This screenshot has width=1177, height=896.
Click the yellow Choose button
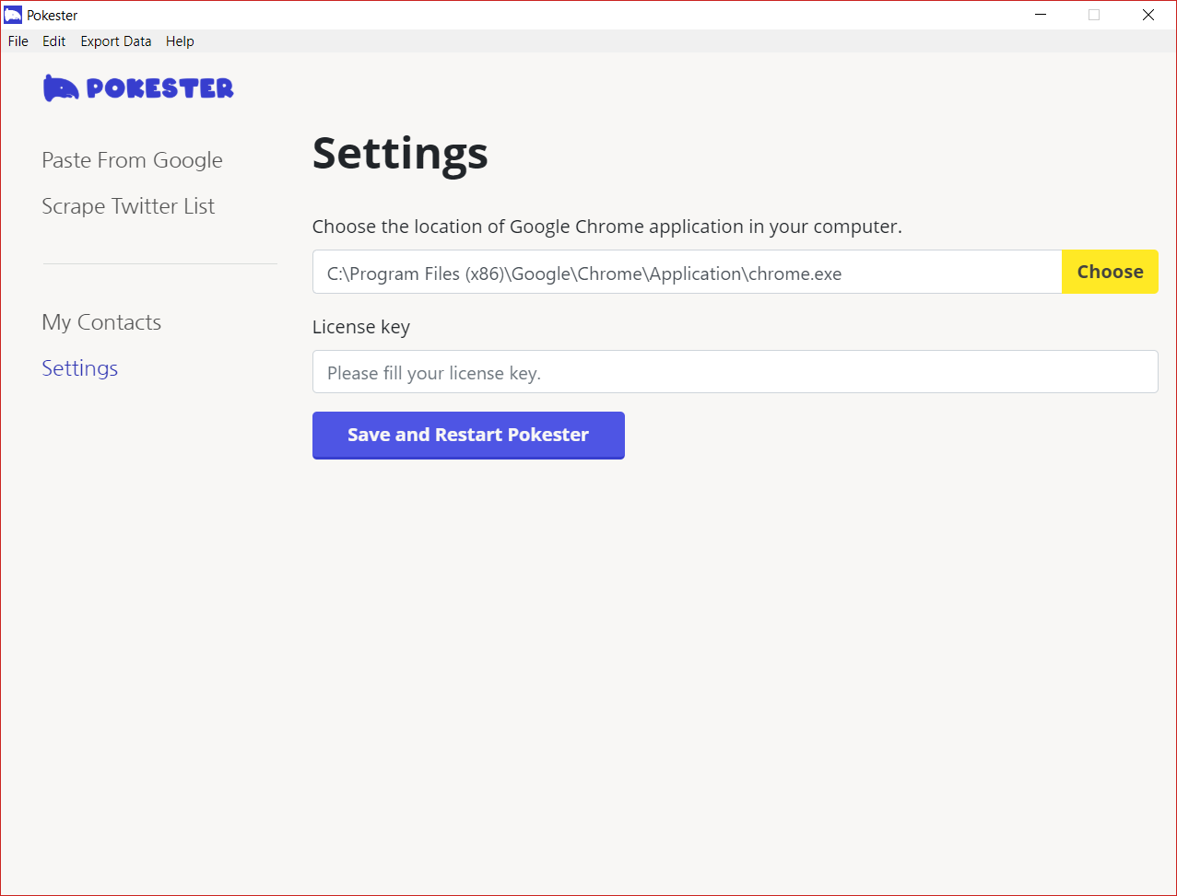pyautogui.click(x=1110, y=272)
